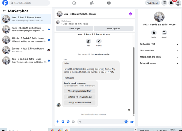
Task: Click the Find friends button
Action: (153, 3)
